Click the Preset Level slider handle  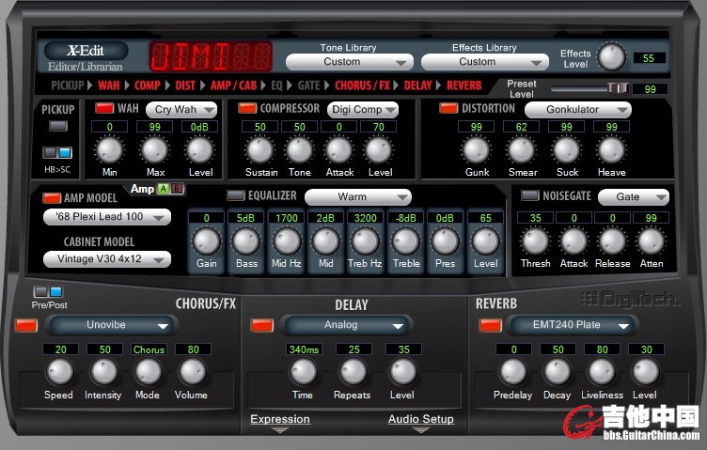619,88
